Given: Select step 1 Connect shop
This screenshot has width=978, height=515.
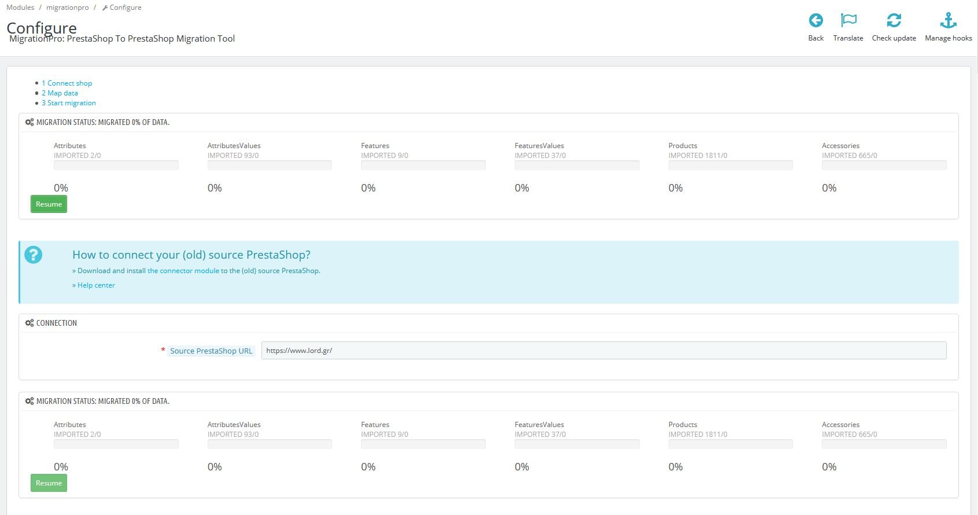Looking at the screenshot, I should 67,83.
